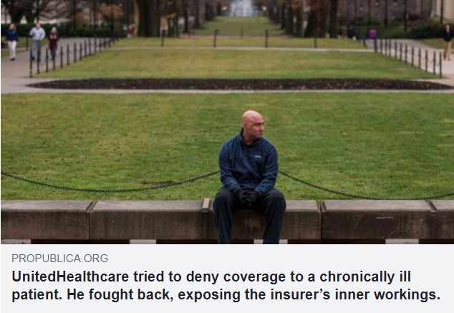Click the man's blue fleece jacket

click(248, 165)
